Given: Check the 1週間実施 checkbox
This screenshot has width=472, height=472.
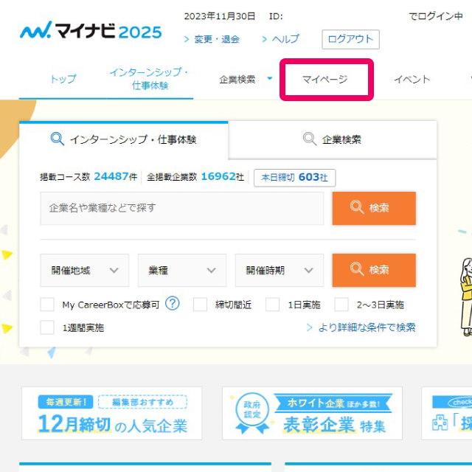Looking at the screenshot, I should pyautogui.click(x=47, y=327).
